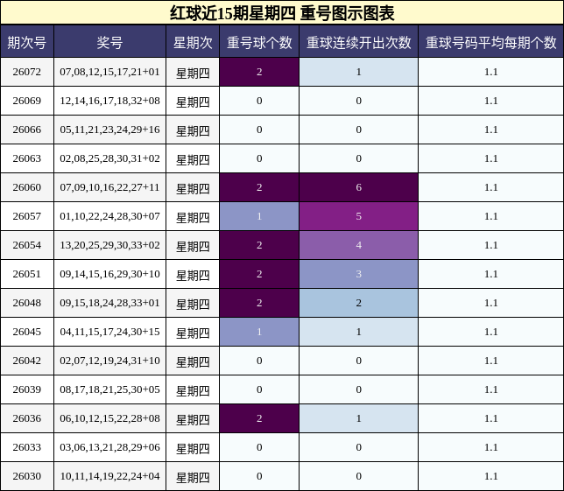The image size is (564, 491).
Task: Click the 星期四 cell in row 26030
Action: (193, 476)
